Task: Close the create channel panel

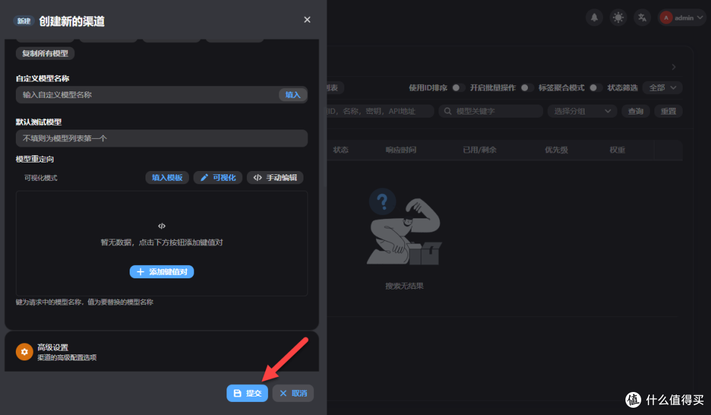Action: pyautogui.click(x=307, y=20)
